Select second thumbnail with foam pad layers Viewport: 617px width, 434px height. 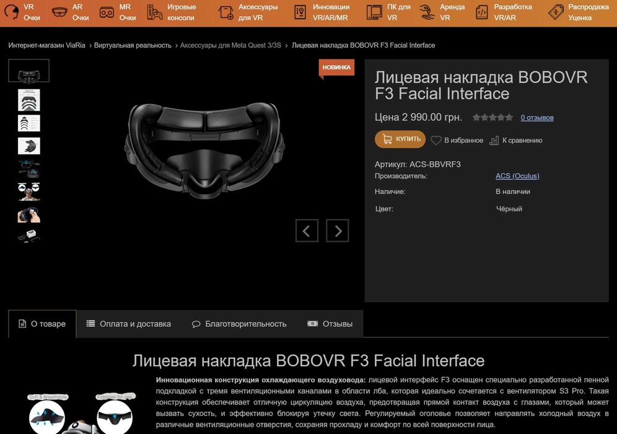click(28, 100)
